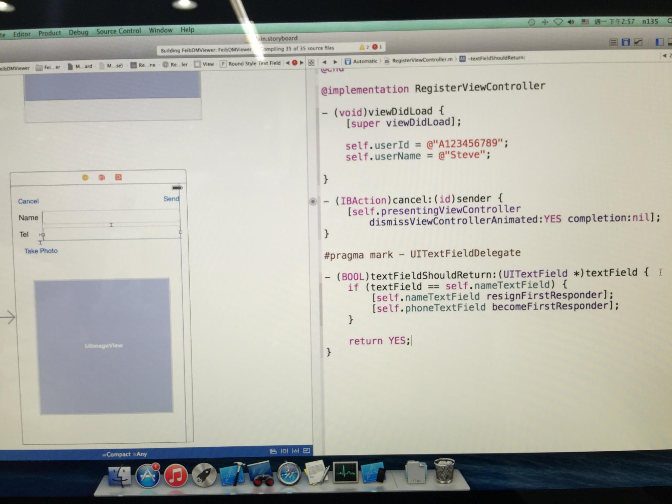
Task: Open the -textFieldShouldReturn: method jump list
Action: [492, 58]
